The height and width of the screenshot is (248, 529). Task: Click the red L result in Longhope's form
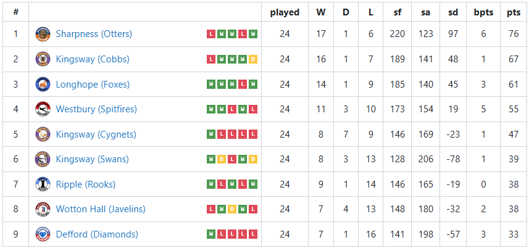243,85
